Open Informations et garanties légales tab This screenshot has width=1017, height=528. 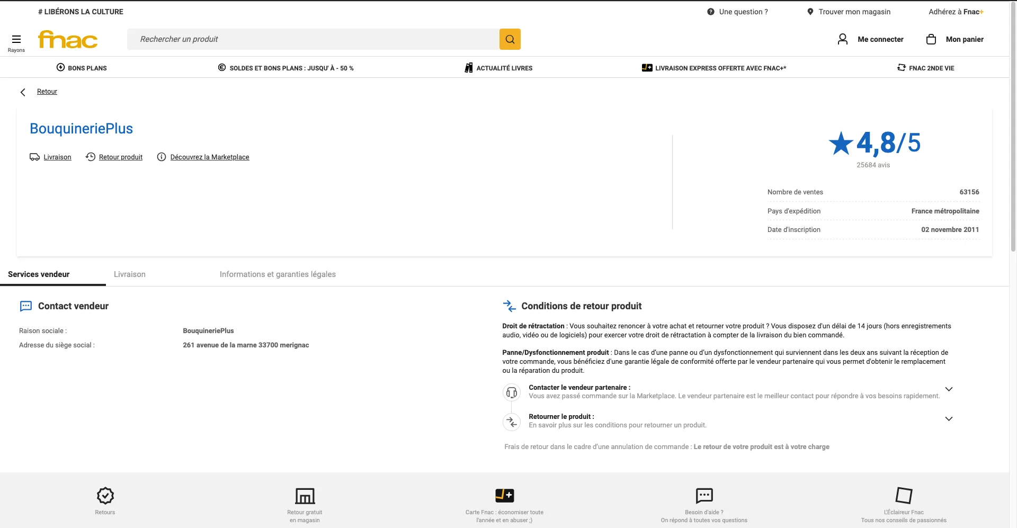278,274
